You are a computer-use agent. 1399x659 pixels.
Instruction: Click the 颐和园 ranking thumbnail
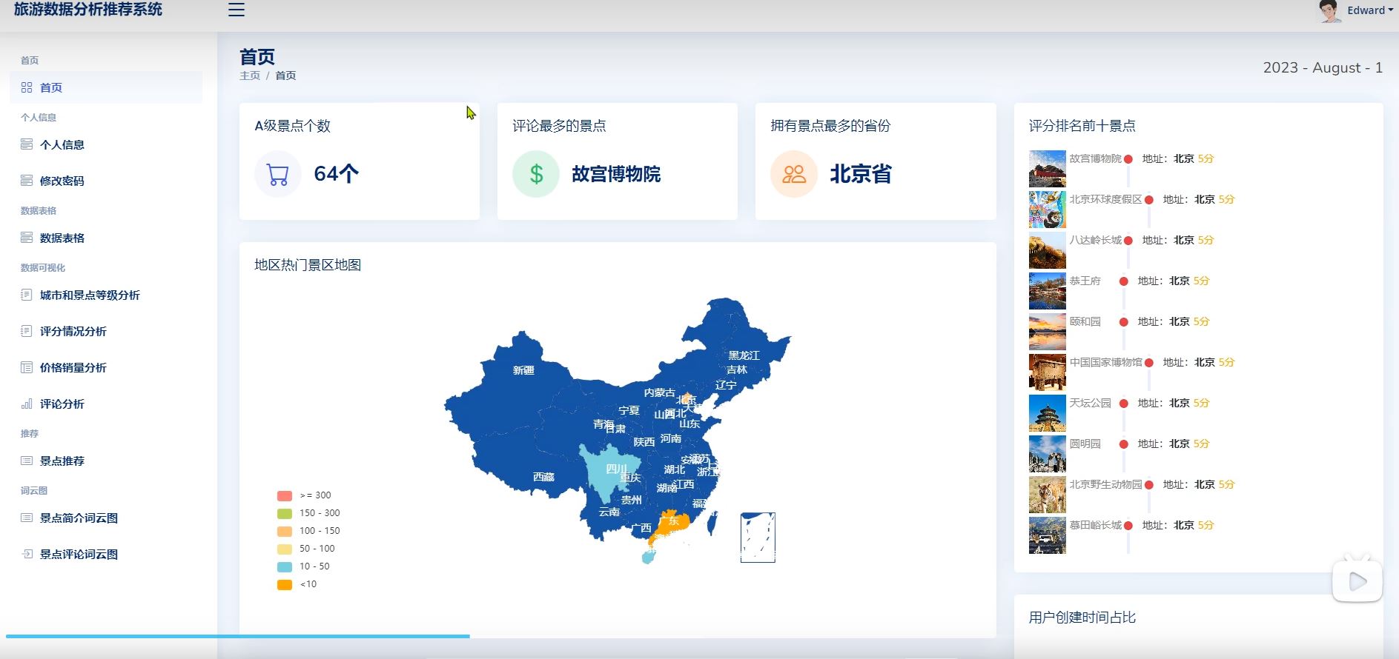point(1048,332)
